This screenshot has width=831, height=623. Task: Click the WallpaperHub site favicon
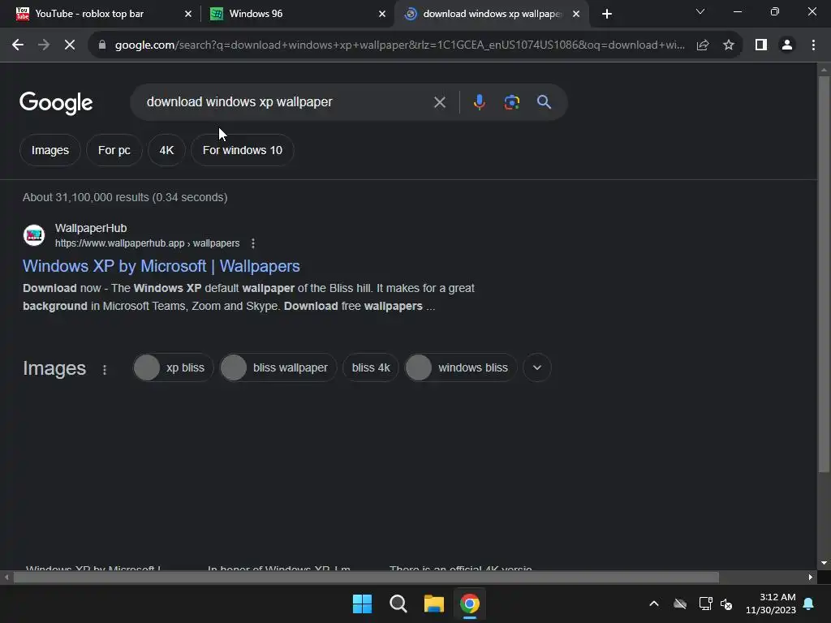pyautogui.click(x=34, y=235)
